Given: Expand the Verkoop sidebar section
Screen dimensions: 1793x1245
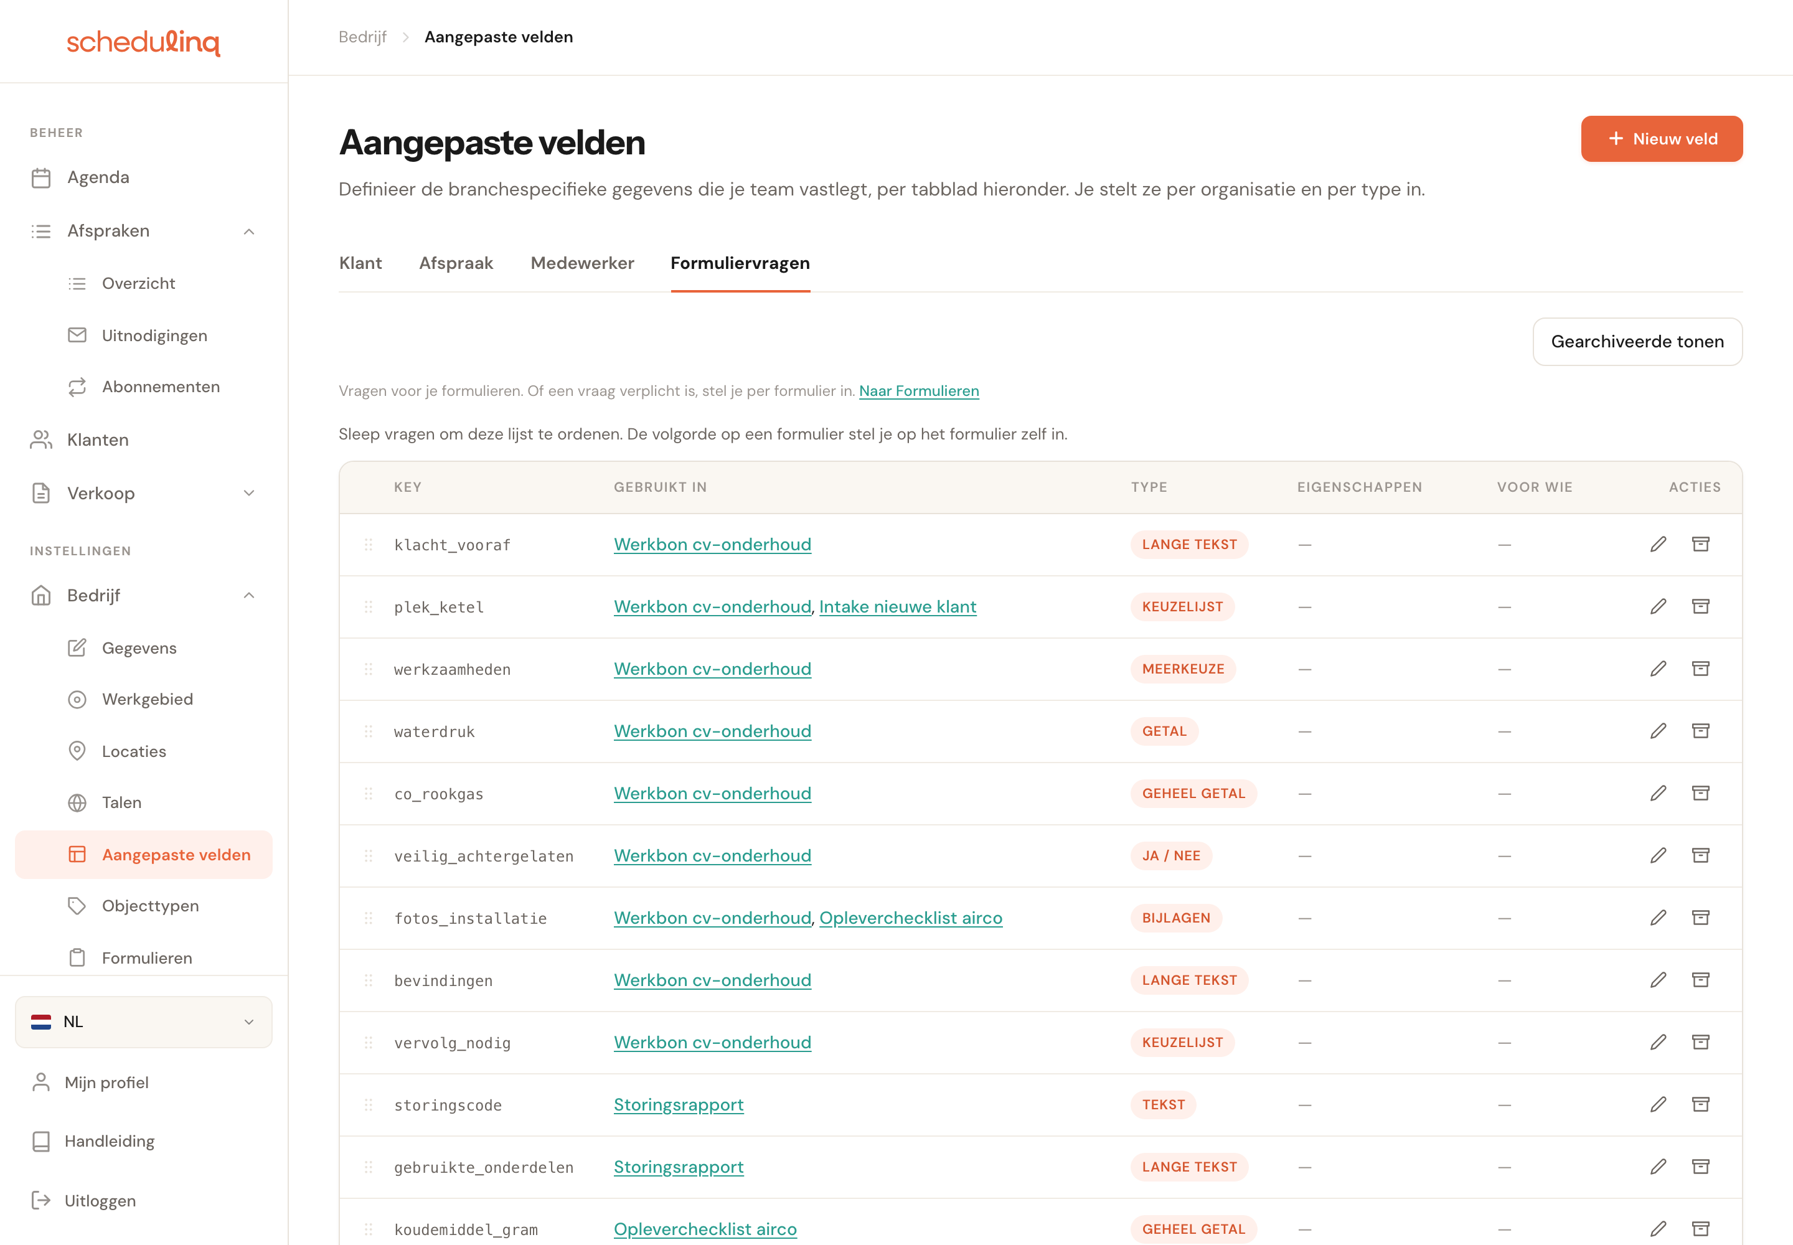Looking at the screenshot, I should pyautogui.click(x=249, y=493).
